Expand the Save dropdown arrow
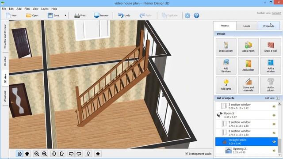Screen dimensions: 283x159 (65, 15)
